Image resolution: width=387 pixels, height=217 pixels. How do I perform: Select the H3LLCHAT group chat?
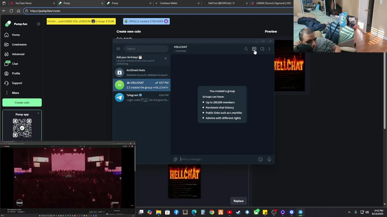141,85
